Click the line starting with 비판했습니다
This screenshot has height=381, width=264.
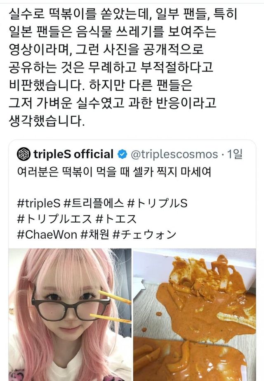tap(100, 85)
